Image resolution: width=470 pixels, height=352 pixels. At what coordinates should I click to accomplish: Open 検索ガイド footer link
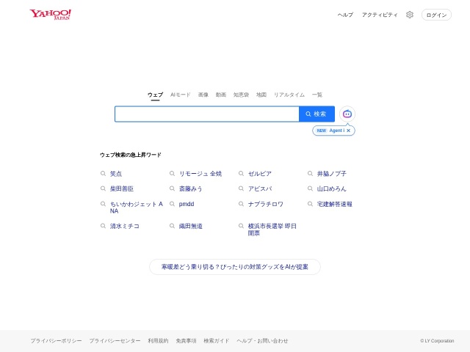click(217, 340)
